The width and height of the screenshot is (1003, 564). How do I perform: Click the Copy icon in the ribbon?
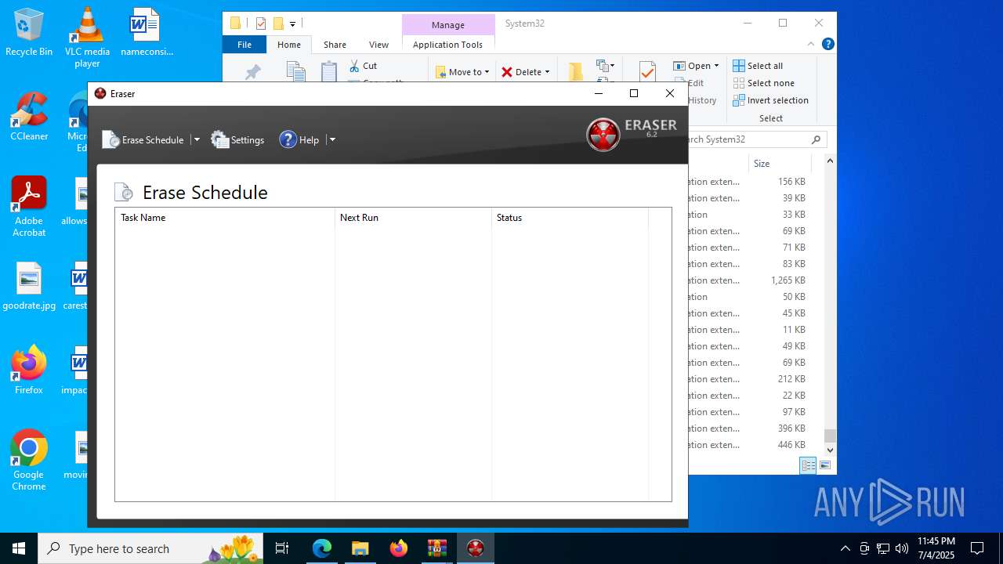[x=295, y=72]
